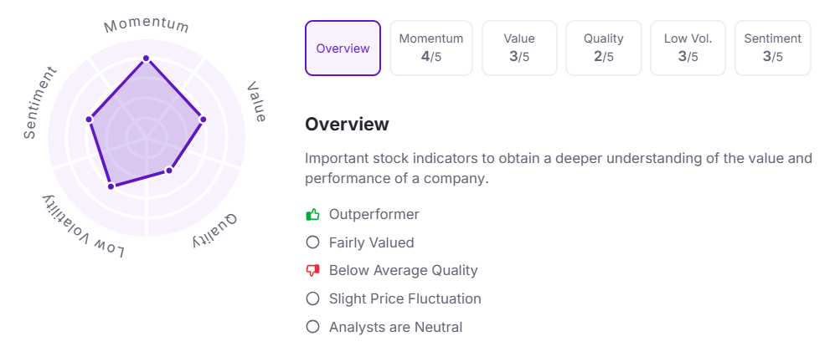View the Sentiment 3/5 tab
Screen dimensions: 840x357
772,48
